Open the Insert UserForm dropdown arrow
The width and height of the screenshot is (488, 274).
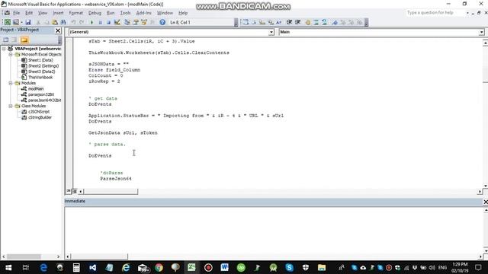(x=21, y=22)
